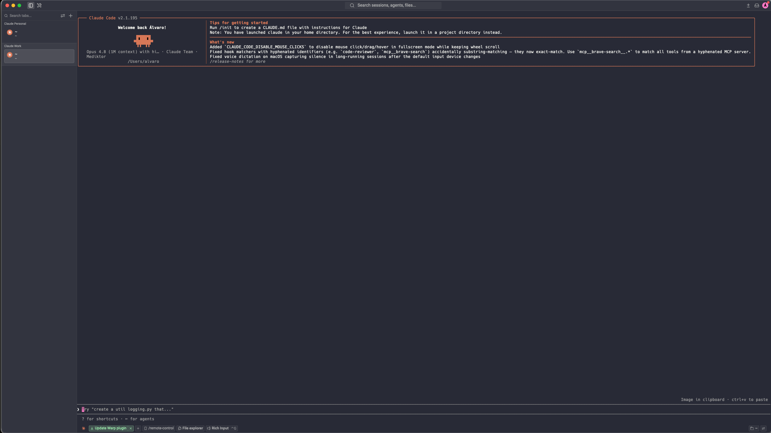Click the "Tips for getting started" heading
This screenshot has width=771, height=433.
pyautogui.click(x=239, y=23)
